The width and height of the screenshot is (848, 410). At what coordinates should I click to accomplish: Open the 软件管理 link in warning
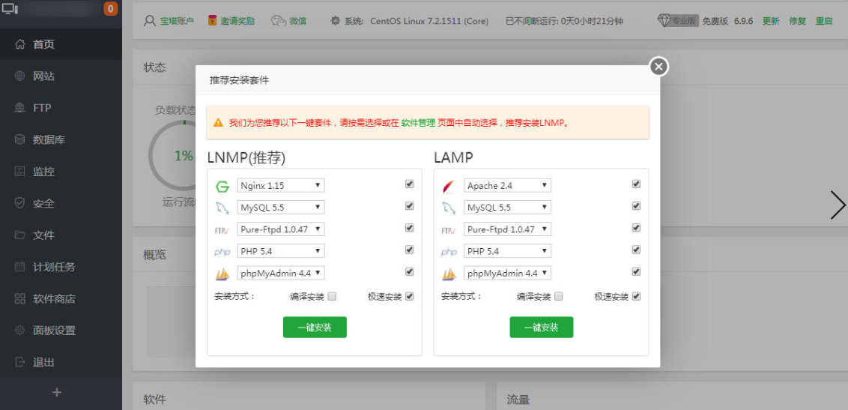418,123
